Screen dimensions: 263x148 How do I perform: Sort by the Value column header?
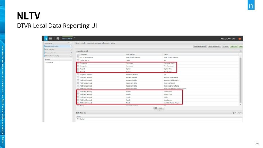point(165,54)
